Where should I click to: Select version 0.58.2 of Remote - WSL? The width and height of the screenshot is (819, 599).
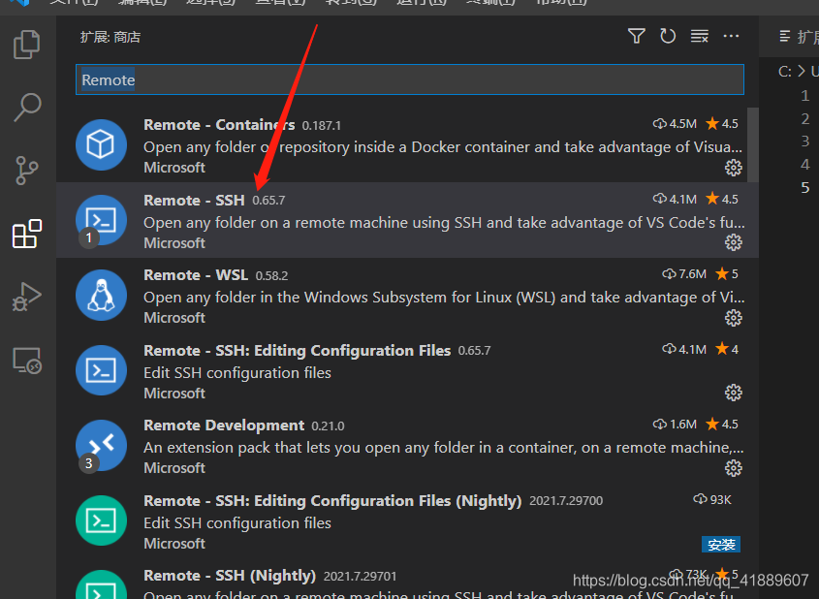coord(271,275)
